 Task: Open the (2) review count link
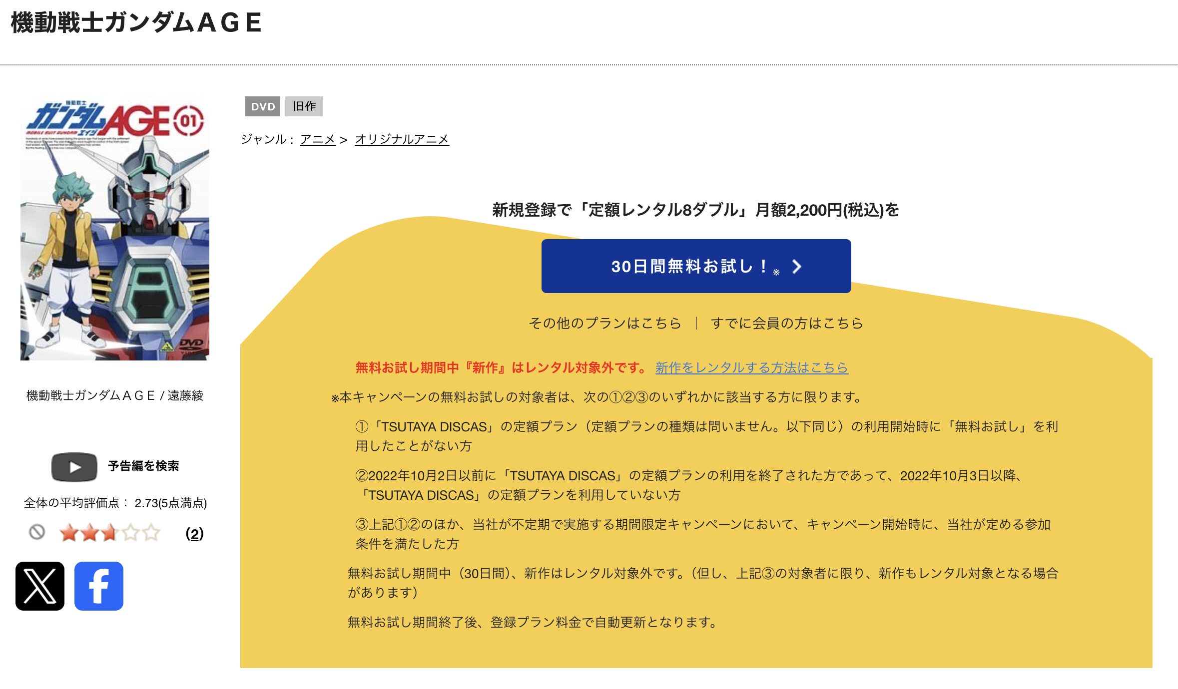(x=194, y=534)
